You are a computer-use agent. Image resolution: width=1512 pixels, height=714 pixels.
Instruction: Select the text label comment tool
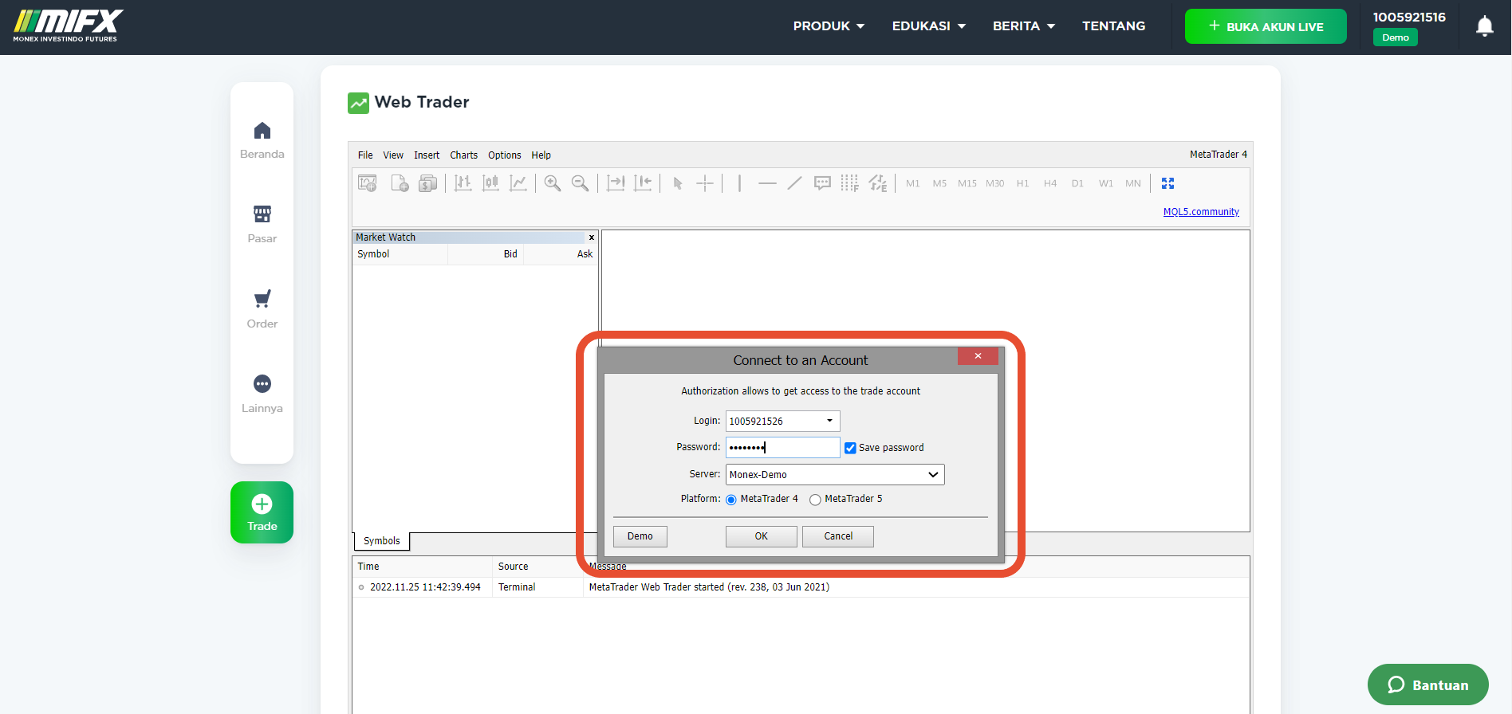[822, 183]
